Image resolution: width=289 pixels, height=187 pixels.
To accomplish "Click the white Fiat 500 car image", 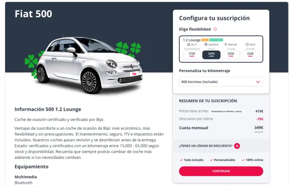I will coord(89,65).
